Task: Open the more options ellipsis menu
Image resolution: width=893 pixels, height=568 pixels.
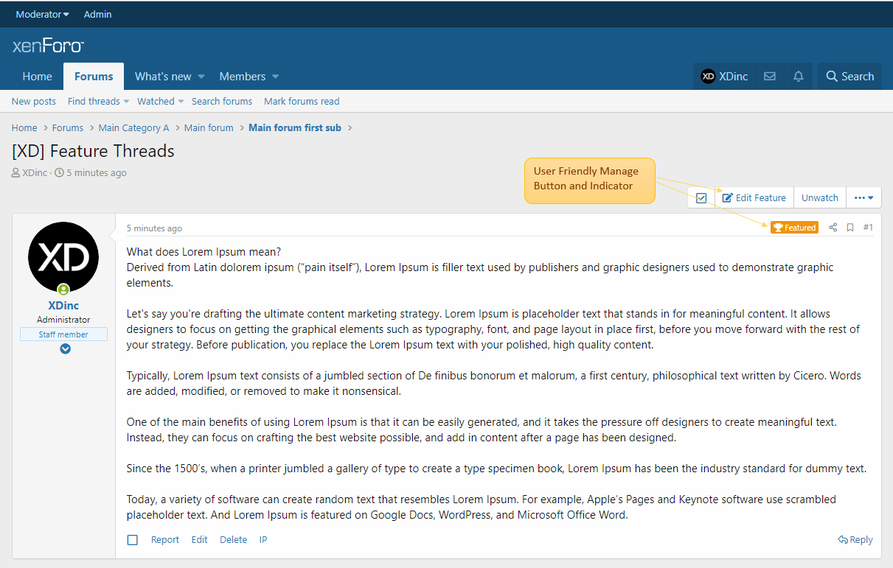Action: click(x=864, y=198)
